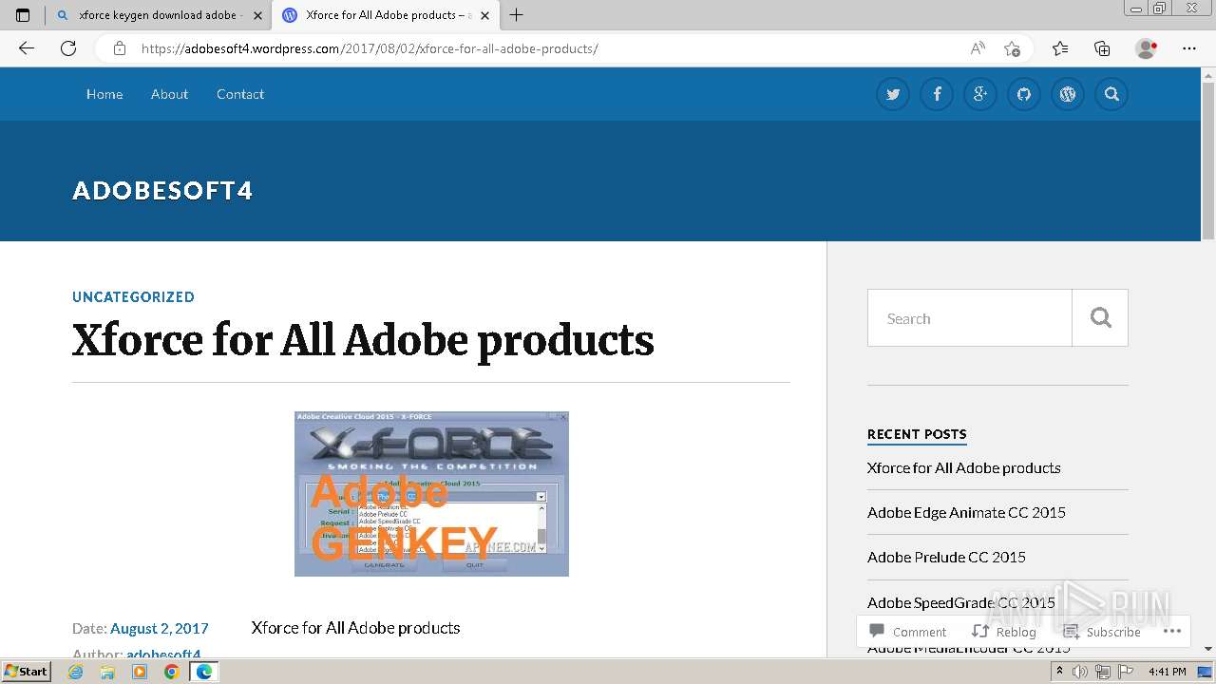Screen dimensions: 1216x684
Task: Reload the page with refresh icon
Action: [68, 48]
